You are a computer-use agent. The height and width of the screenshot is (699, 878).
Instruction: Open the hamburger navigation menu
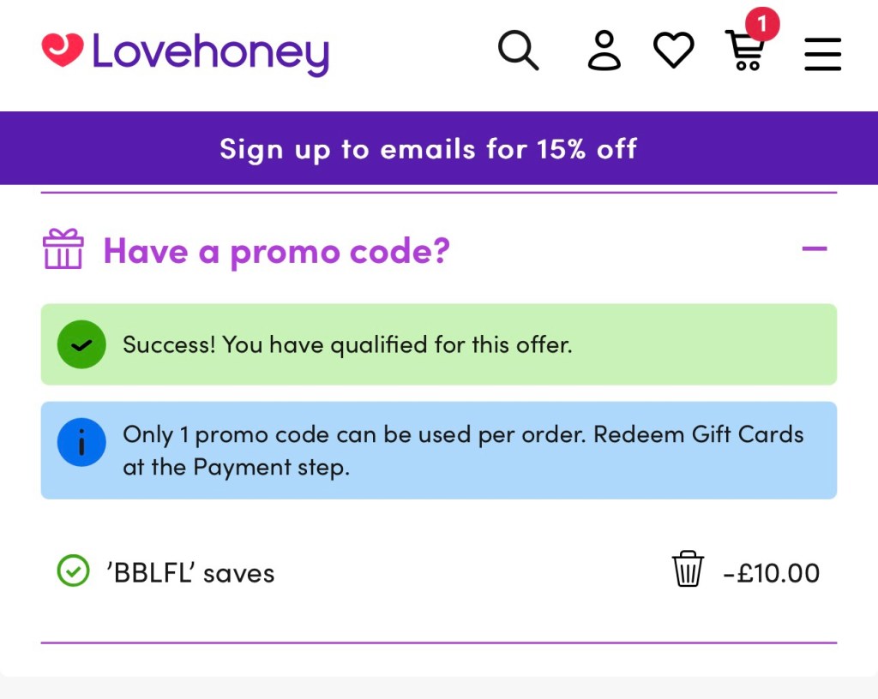tap(822, 53)
